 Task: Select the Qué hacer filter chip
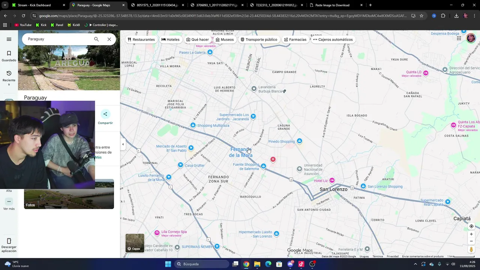click(x=198, y=39)
